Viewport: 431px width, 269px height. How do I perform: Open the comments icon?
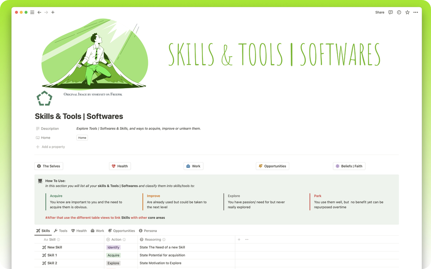coord(390,12)
